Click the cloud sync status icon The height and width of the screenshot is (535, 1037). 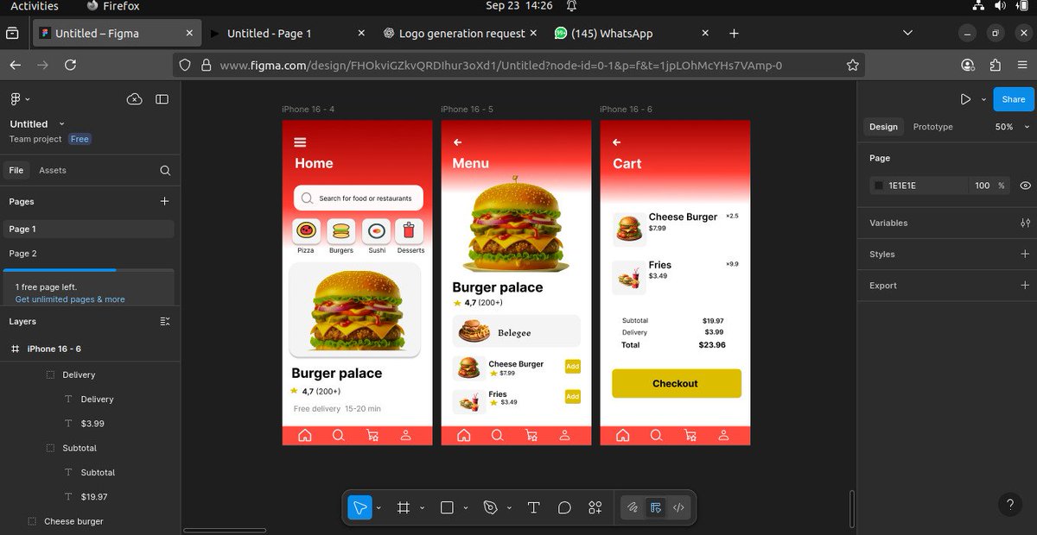(134, 99)
